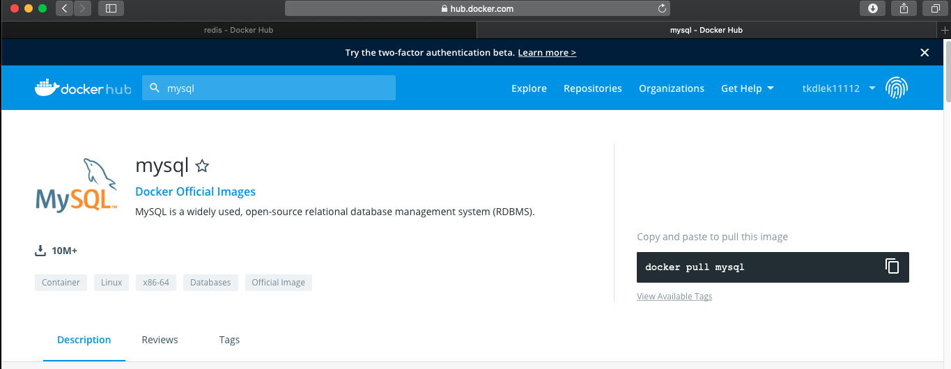951x369 pixels.
Task: Click the Safari forward navigation arrow
Action: coord(83,8)
